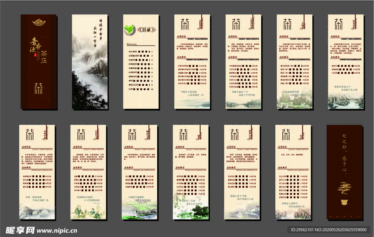Click the 茶 logo on water-town bridge panel

234,135
